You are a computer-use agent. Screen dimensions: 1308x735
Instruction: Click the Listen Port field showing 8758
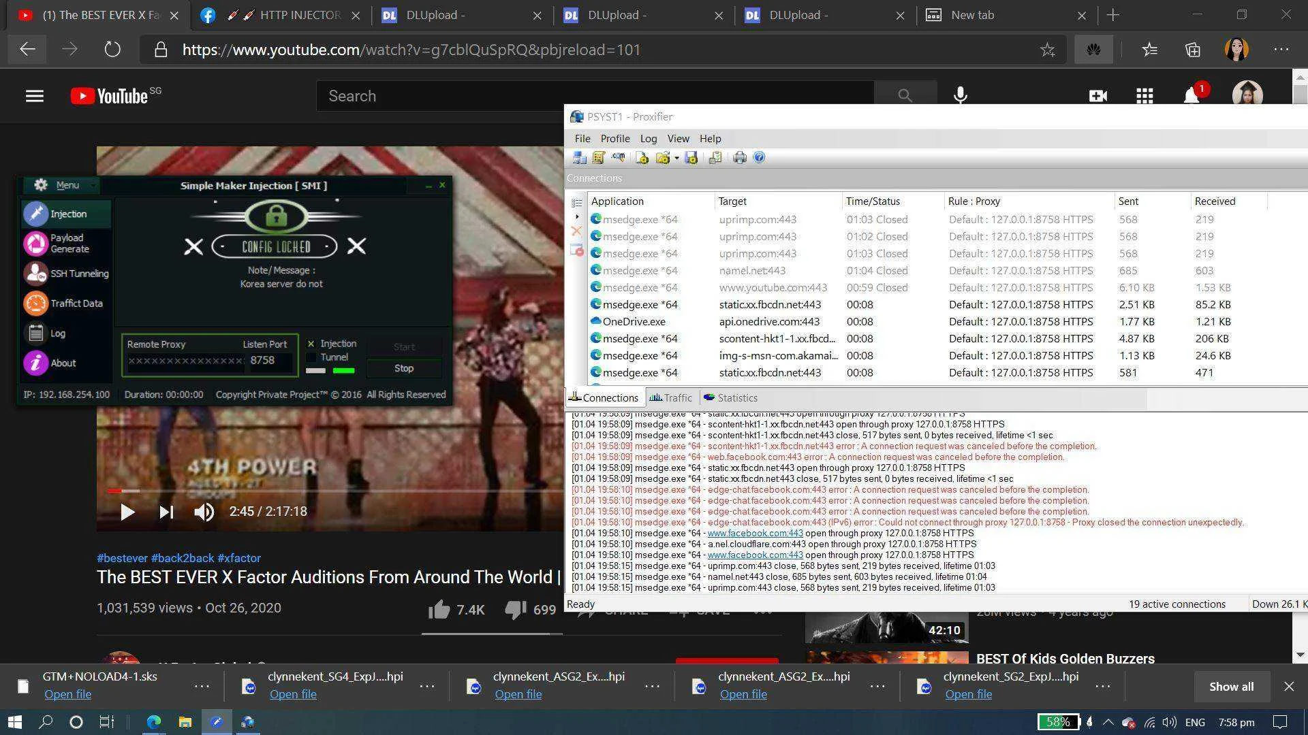click(270, 361)
